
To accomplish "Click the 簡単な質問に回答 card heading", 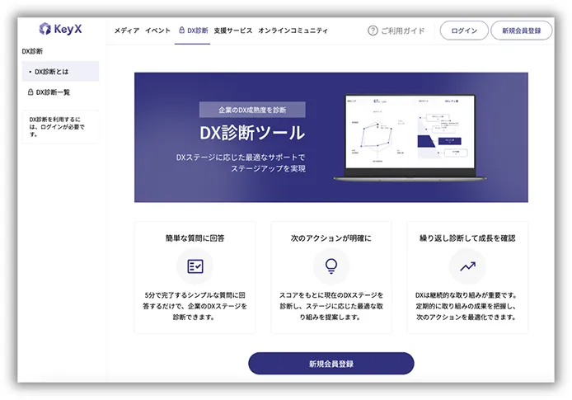I will click(195, 238).
